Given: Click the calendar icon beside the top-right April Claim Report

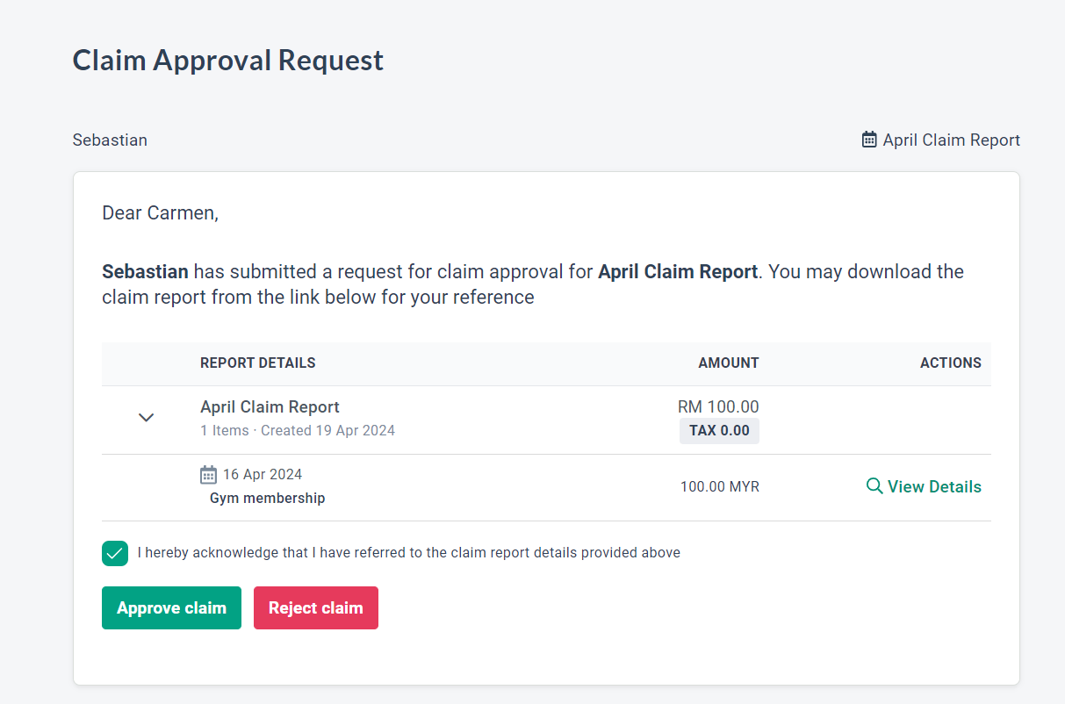Looking at the screenshot, I should (869, 140).
